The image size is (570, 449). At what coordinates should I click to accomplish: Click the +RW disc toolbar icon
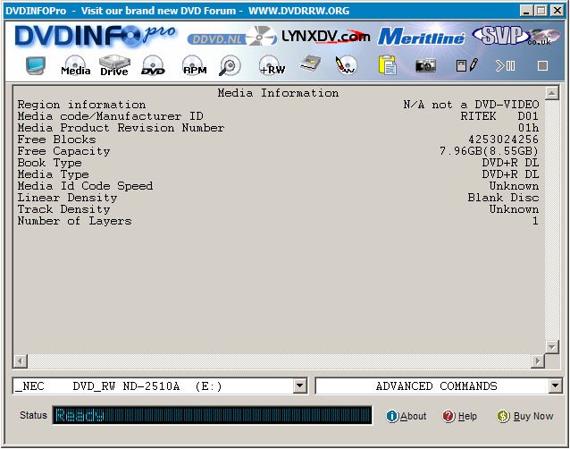coord(272,65)
